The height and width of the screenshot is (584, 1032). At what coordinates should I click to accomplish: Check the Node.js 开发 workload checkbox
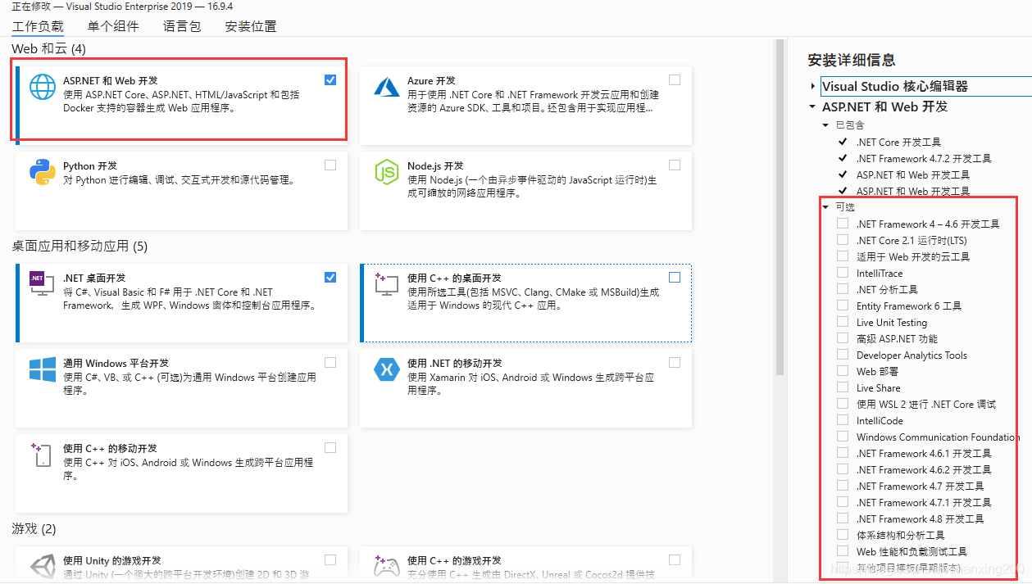pyautogui.click(x=675, y=165)
